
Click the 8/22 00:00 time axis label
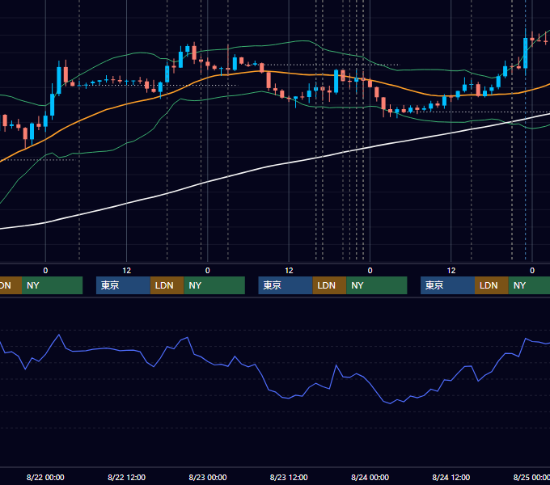tap(45, 477)
